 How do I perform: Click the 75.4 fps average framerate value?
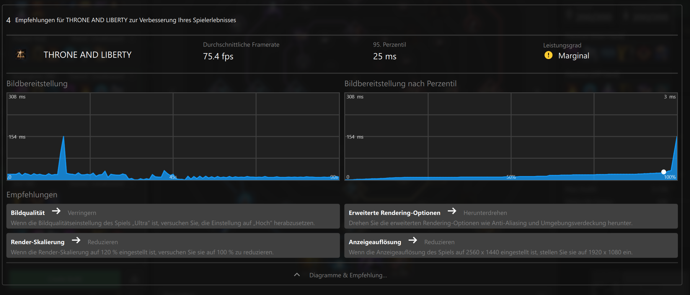218,56
